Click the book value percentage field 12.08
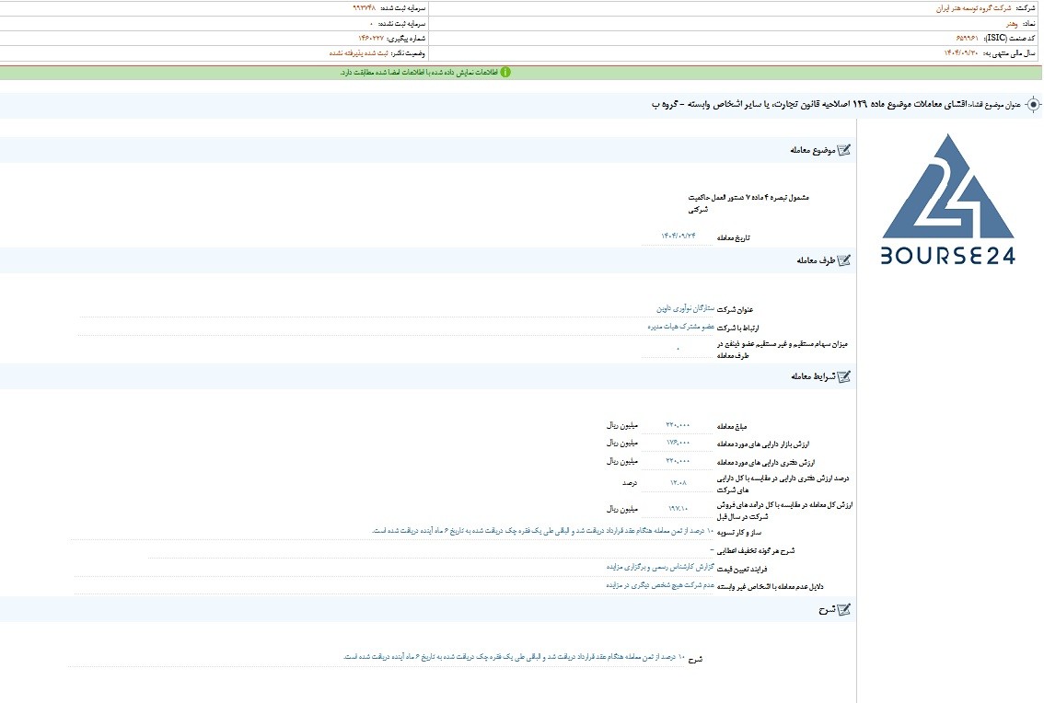Viewport: 1044px width, 703px height. [x=678, y=483]
